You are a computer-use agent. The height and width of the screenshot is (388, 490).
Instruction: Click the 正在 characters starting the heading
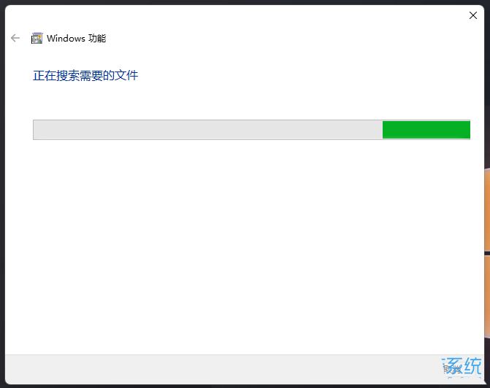point(45,75)
